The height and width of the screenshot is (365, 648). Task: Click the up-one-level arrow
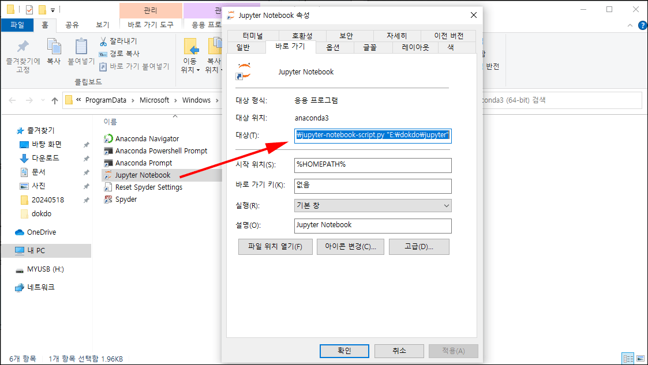[55, 100]
